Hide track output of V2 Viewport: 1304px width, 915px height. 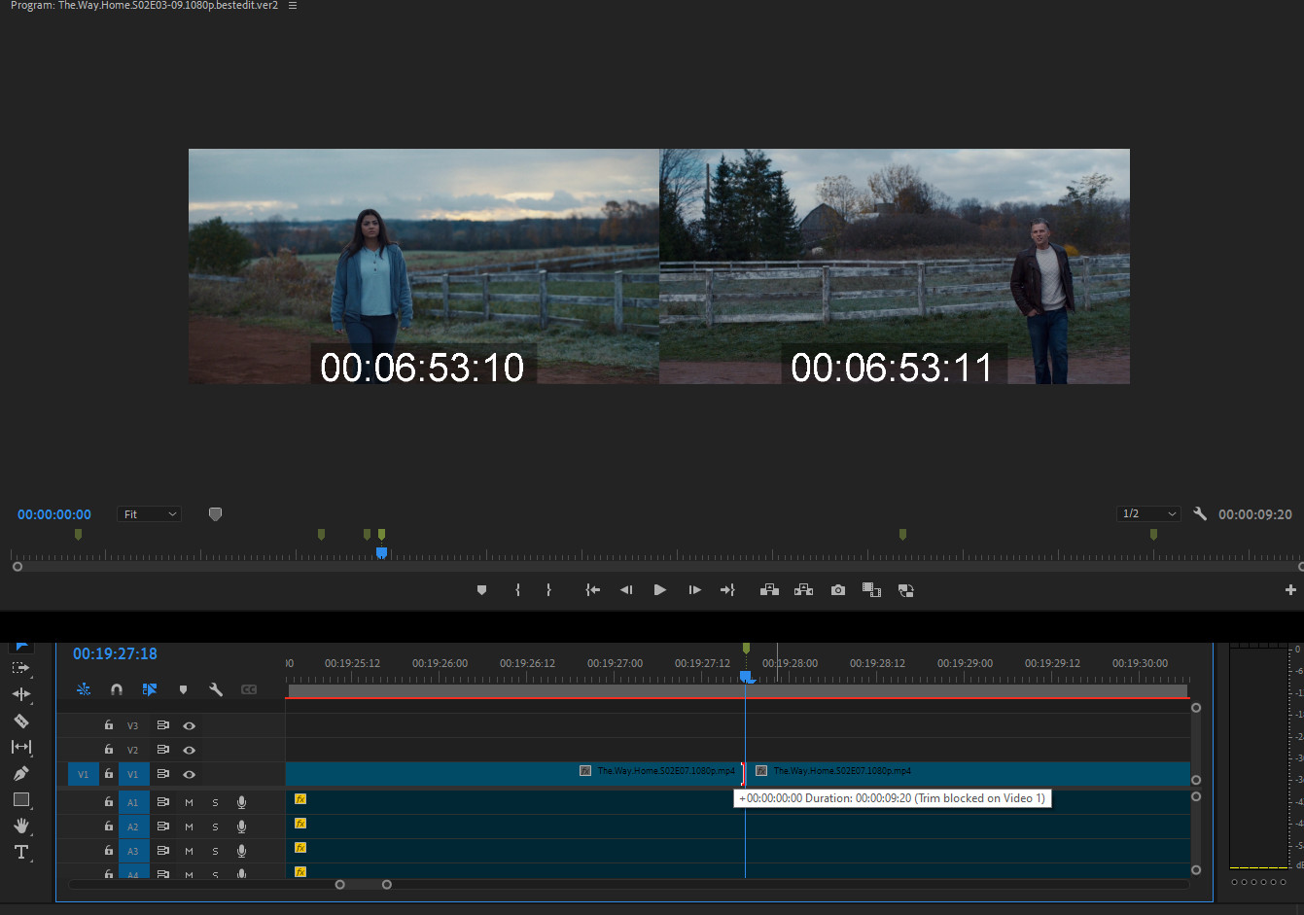pos(189,750)
